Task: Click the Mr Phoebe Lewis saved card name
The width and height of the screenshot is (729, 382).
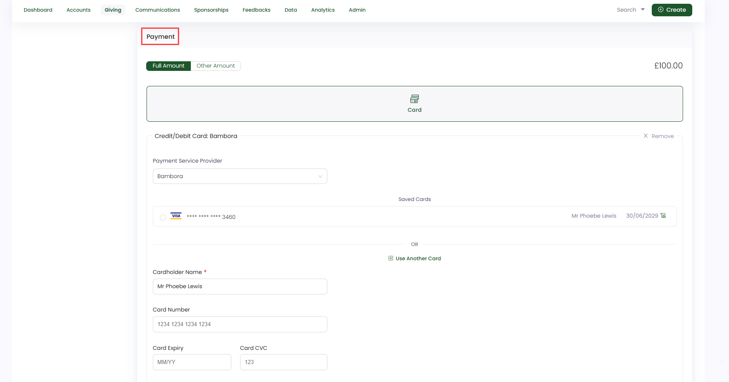Action: [x=594, y=216]
